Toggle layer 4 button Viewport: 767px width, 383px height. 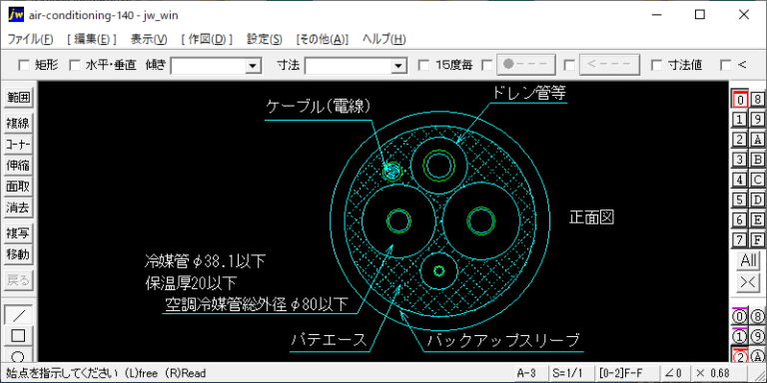tap(740, 180)
